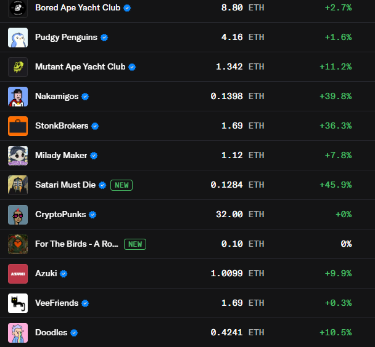This screenshot has height=347, width=375.
Task: Click the +11.2% change value
Action: pos(336,67)
